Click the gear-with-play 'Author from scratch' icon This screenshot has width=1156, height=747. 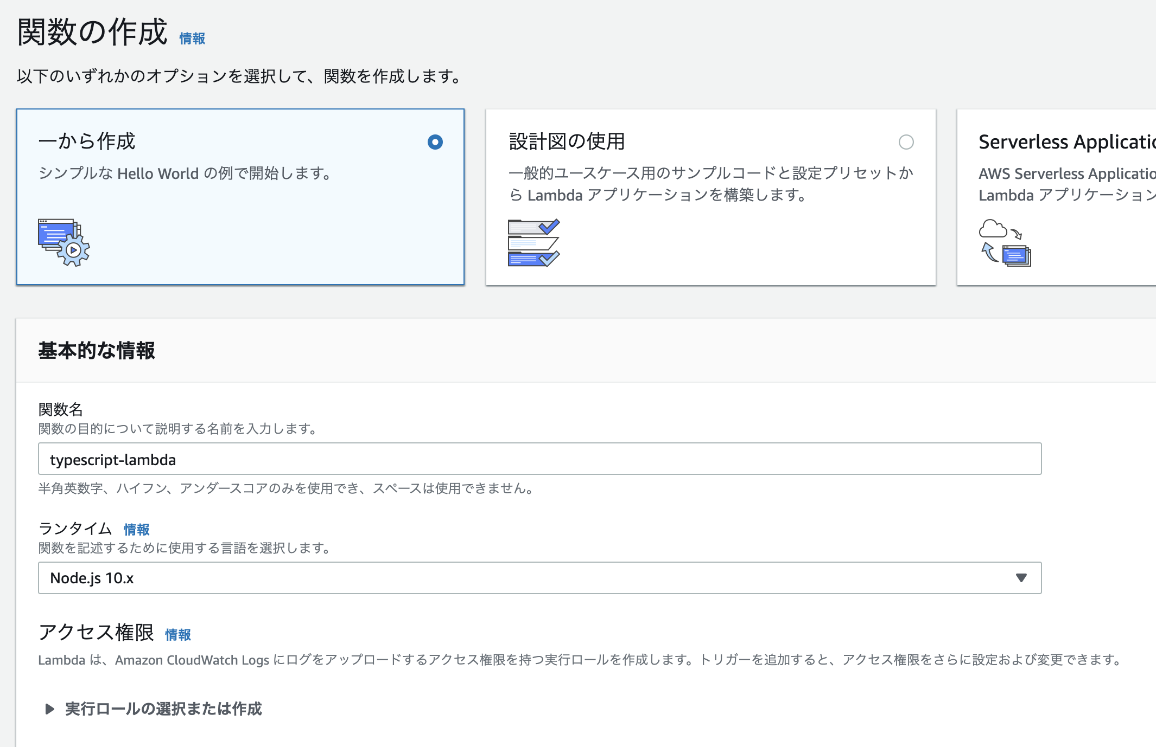[63, 242]
